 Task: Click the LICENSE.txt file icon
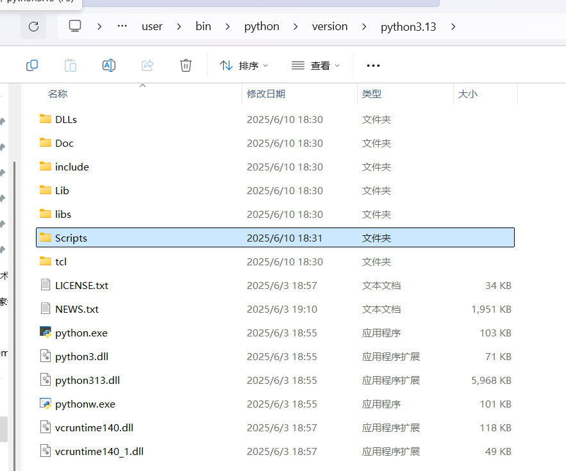coord(46,285)
